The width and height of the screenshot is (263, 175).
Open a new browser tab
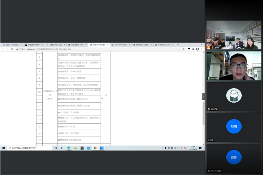click(x=178, y=45)
